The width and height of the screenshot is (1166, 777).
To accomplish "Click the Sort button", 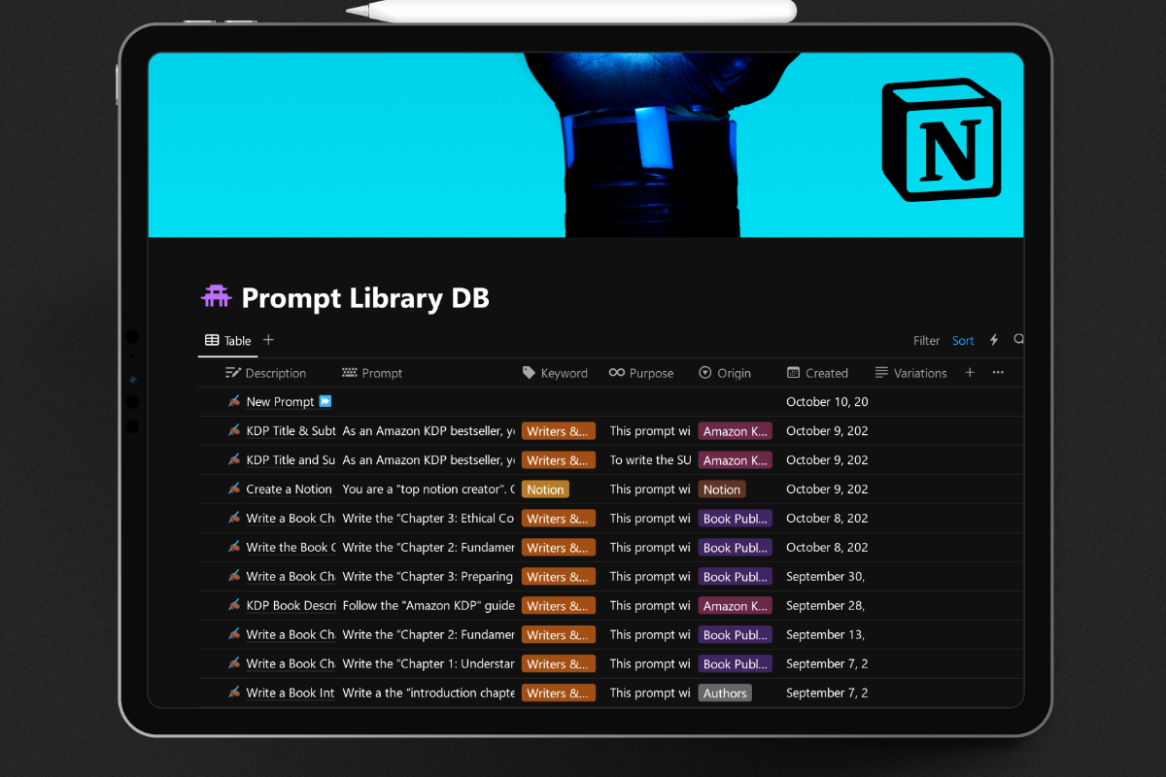I will [x=963, y=341].
